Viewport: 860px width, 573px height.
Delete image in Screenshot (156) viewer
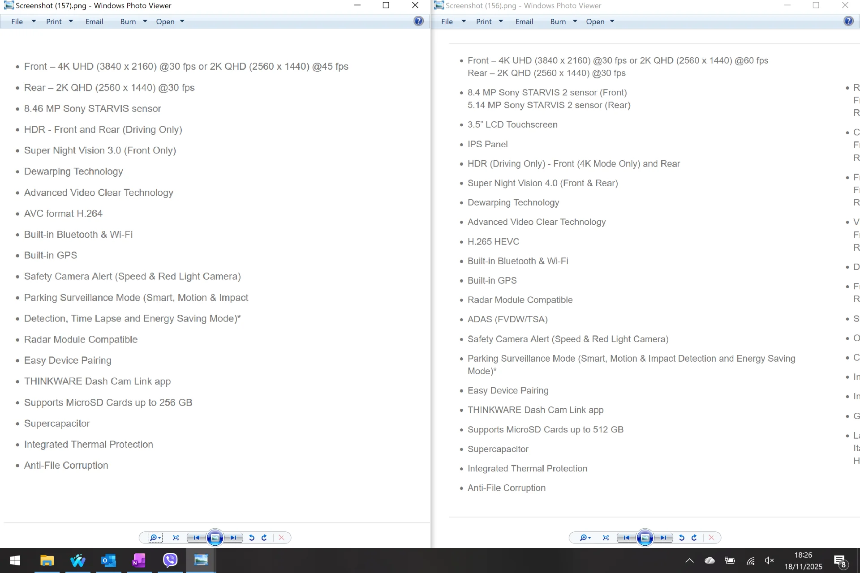711,538
